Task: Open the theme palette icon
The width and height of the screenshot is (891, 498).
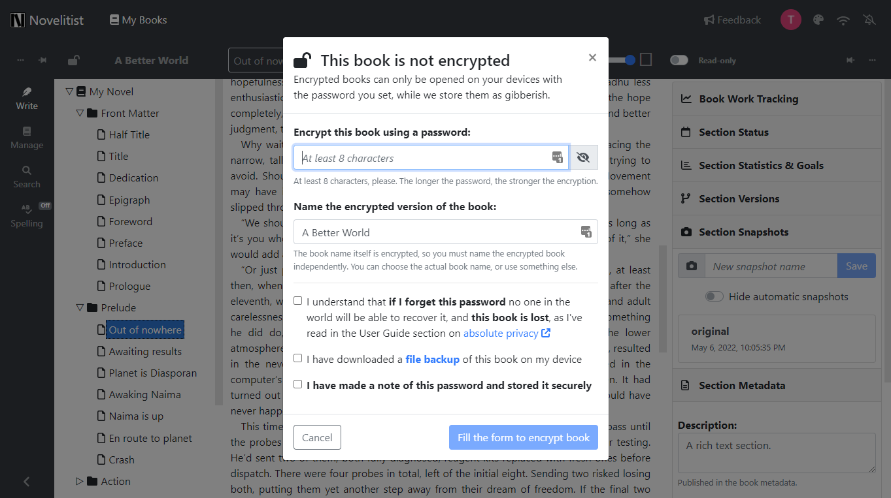Action: click(818, 20)
